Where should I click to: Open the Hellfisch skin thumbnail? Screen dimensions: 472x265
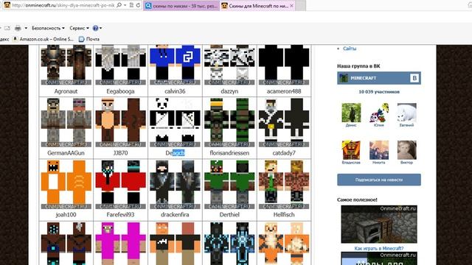coord(284,184)
